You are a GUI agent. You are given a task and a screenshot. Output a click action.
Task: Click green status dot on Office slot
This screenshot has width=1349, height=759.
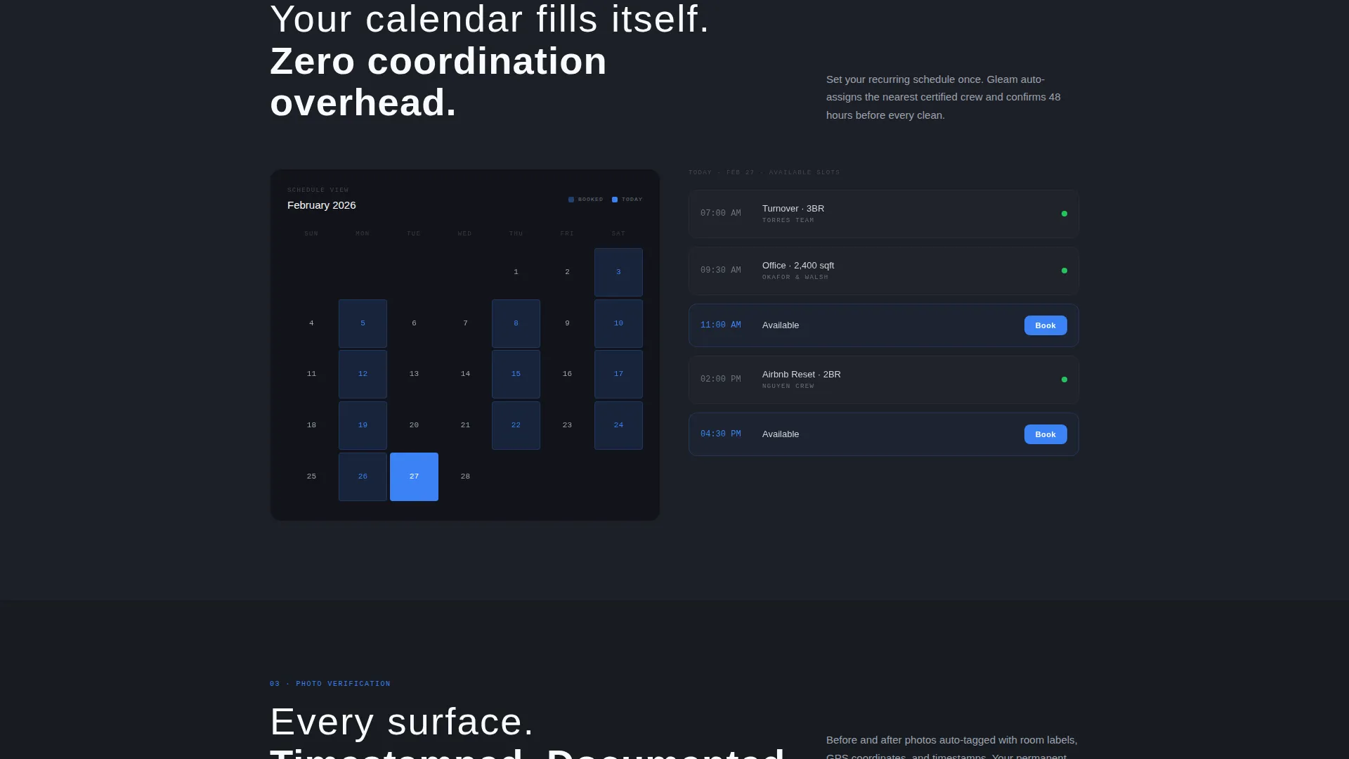click(1064, 271)
